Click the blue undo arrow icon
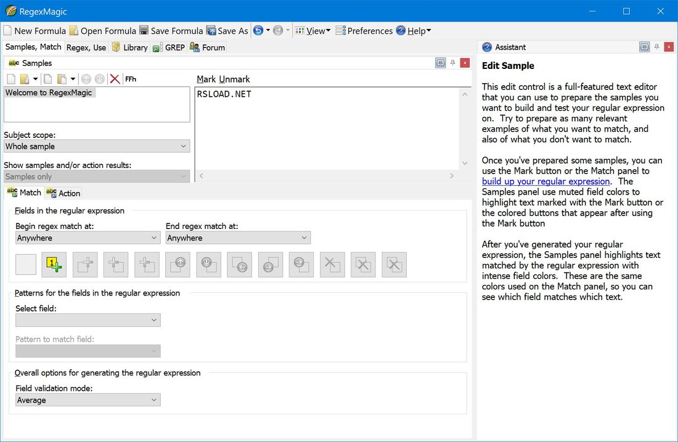Viewport: 678px width, 442px height. (257, 30)
